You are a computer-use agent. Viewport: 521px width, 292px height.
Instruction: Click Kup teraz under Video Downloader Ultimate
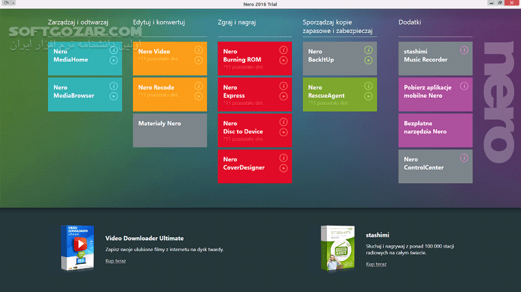[x=115, y=261]
